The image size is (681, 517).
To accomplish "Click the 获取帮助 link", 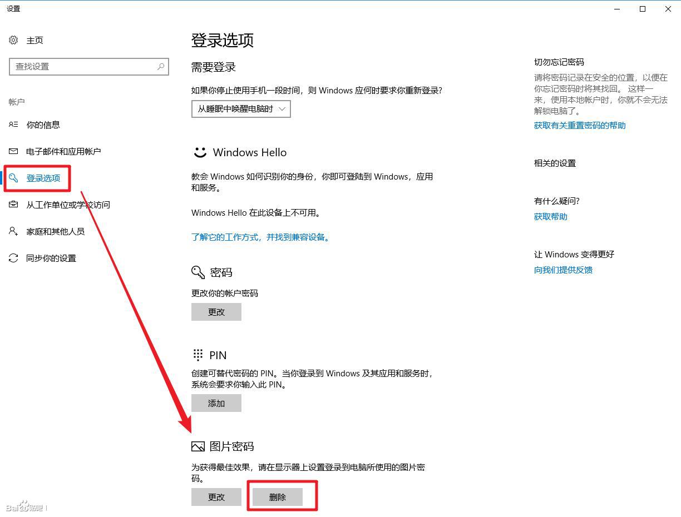I will tap(550, 216).
